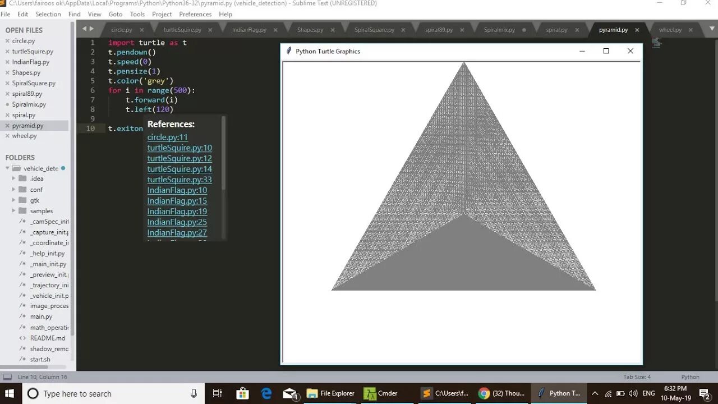Click the volume icon in system tray

[633, 393]
